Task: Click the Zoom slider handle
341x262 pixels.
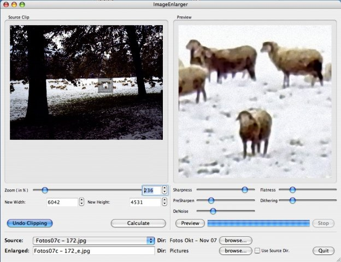Action: pos(45,190)
